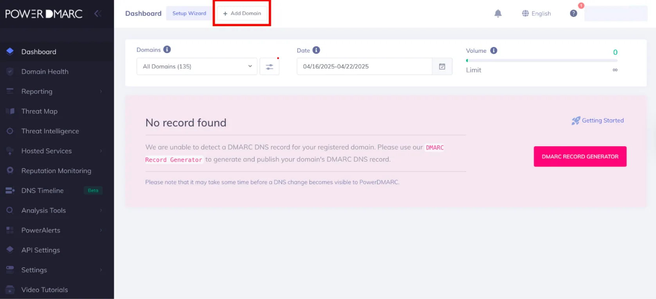Follow the Getting Started link
This screenshot has height=299, width=656.
(603, 120)
